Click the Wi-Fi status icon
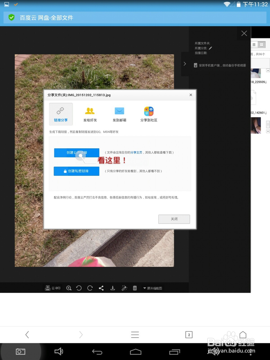270x360 pixels. pyautogui.click(x=227, y=4)
